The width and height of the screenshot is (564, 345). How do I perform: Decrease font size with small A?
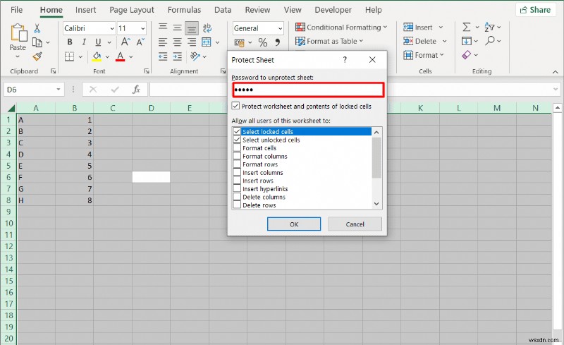pos(140,42)
